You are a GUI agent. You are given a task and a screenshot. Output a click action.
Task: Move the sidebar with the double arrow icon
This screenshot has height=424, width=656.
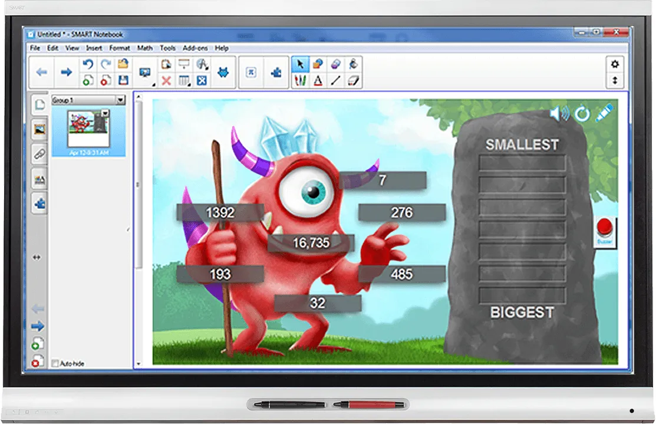point(37,258)
